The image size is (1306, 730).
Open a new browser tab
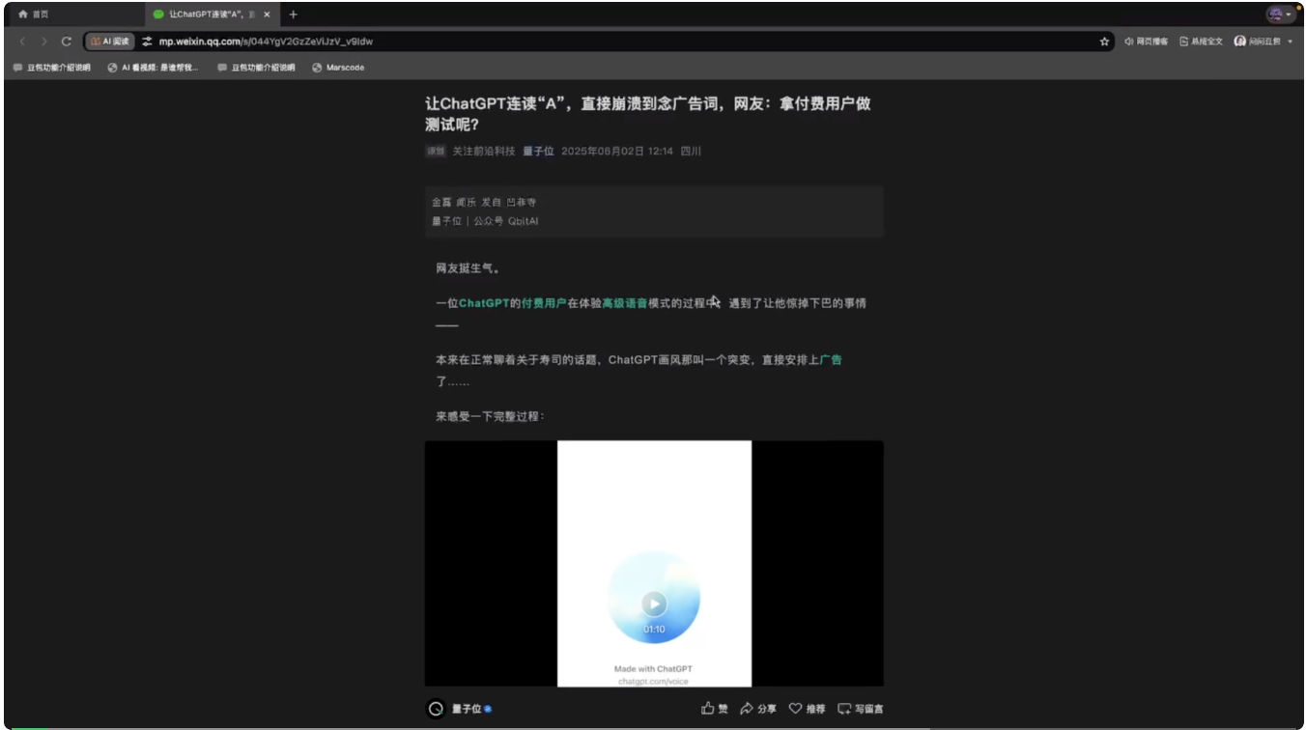coord(294,14)
